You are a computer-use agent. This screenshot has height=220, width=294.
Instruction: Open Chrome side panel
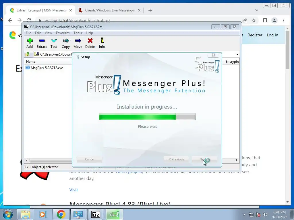click(x=265, y=20)
